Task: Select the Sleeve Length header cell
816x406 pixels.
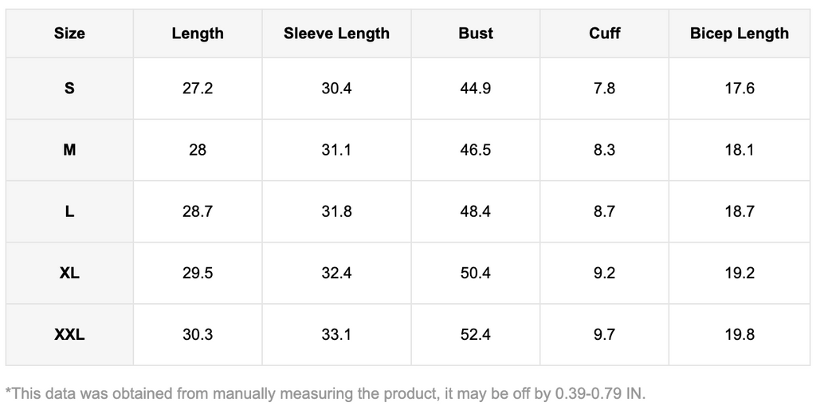Action: click(x=336, y=34)
